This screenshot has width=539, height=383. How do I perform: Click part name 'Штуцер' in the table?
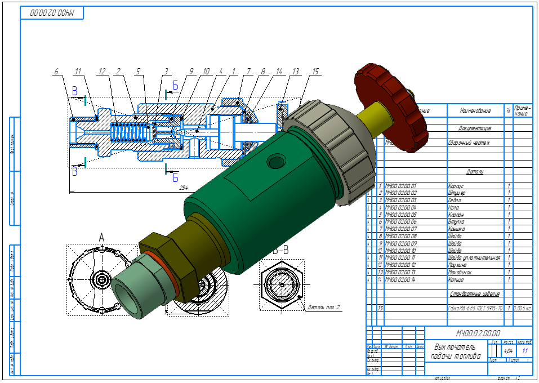[457, 193]
